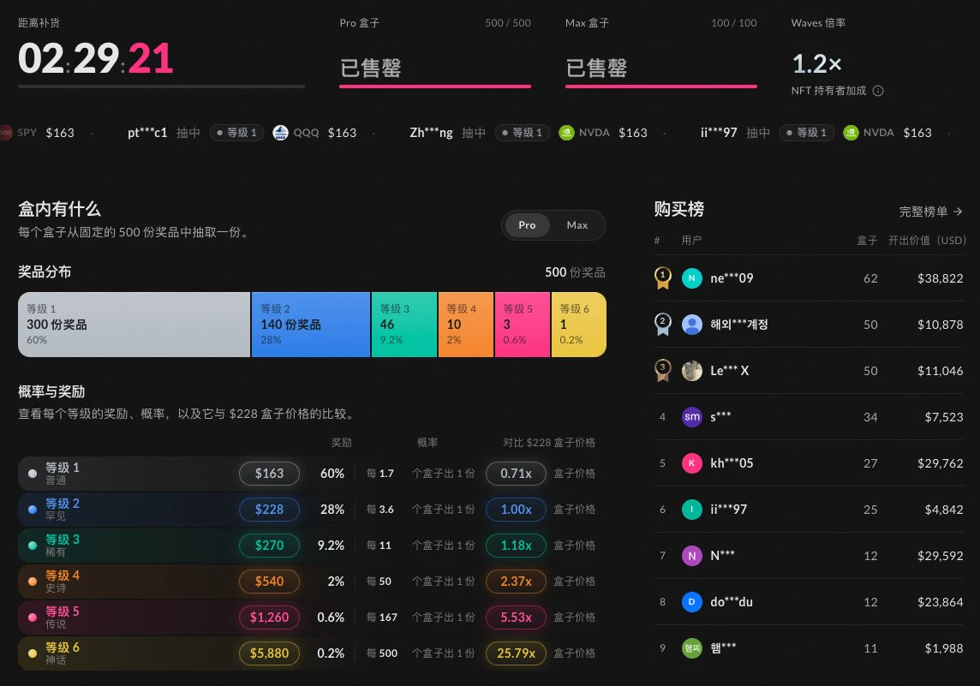The height and width of the screenshot is (686, 980).
Task: Click the $38,822 value for ne***09
Action: click(940, 278)
